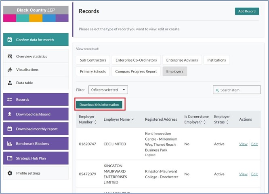
Task: Select the Compass Progress Report tab
Action: pyautogui.click(x=136, y=71)
